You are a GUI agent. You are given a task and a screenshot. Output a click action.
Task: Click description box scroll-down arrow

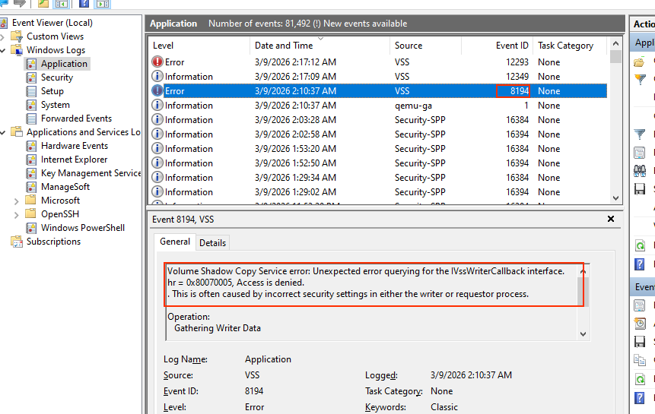tap(583, 334)
